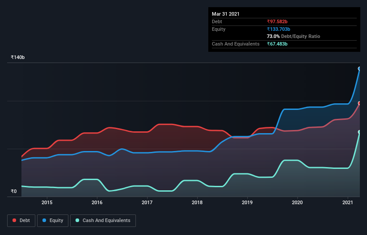Click the 2018 x-axis label

pos(197,202)
